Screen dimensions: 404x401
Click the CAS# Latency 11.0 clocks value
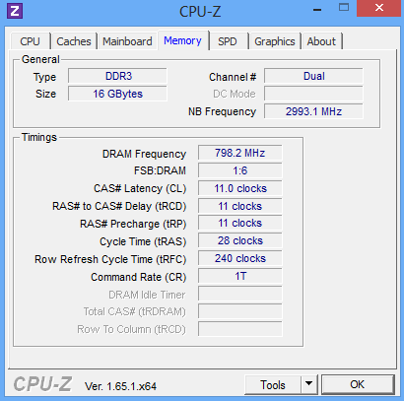tap(240, 188)
